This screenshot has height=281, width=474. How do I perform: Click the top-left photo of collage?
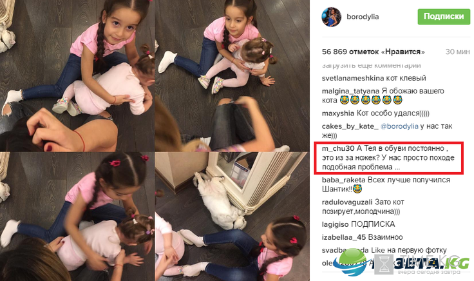(x=77, y=75)
